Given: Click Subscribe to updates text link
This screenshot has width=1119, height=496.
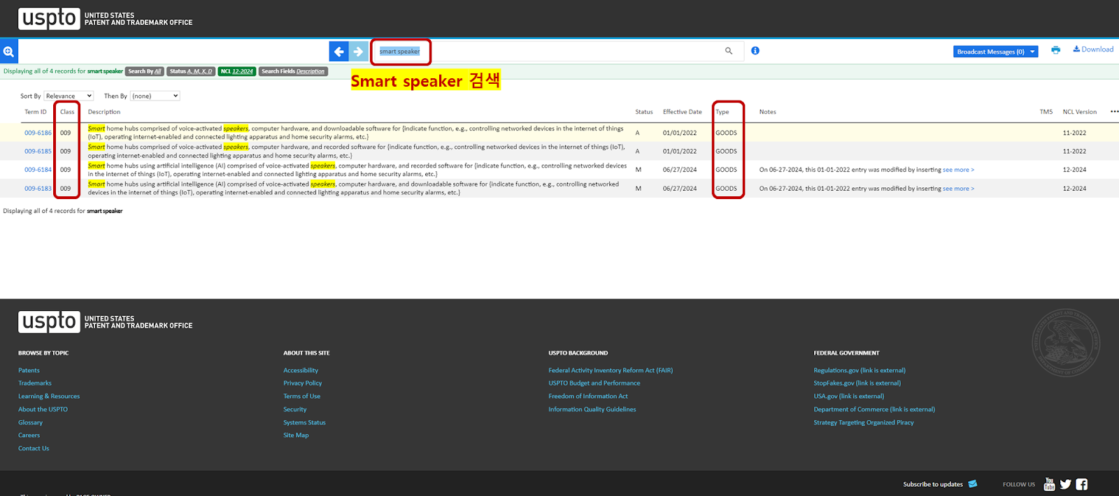Looking at the screenshot, I should (x=933, y=484).
